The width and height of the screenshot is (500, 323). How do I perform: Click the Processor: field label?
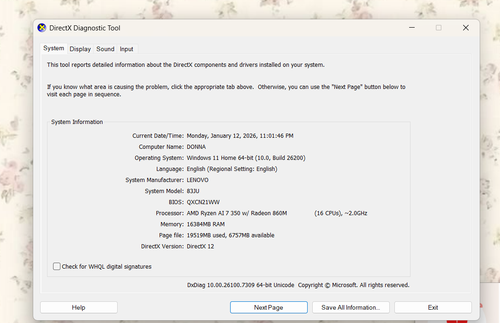coord(170,213)
